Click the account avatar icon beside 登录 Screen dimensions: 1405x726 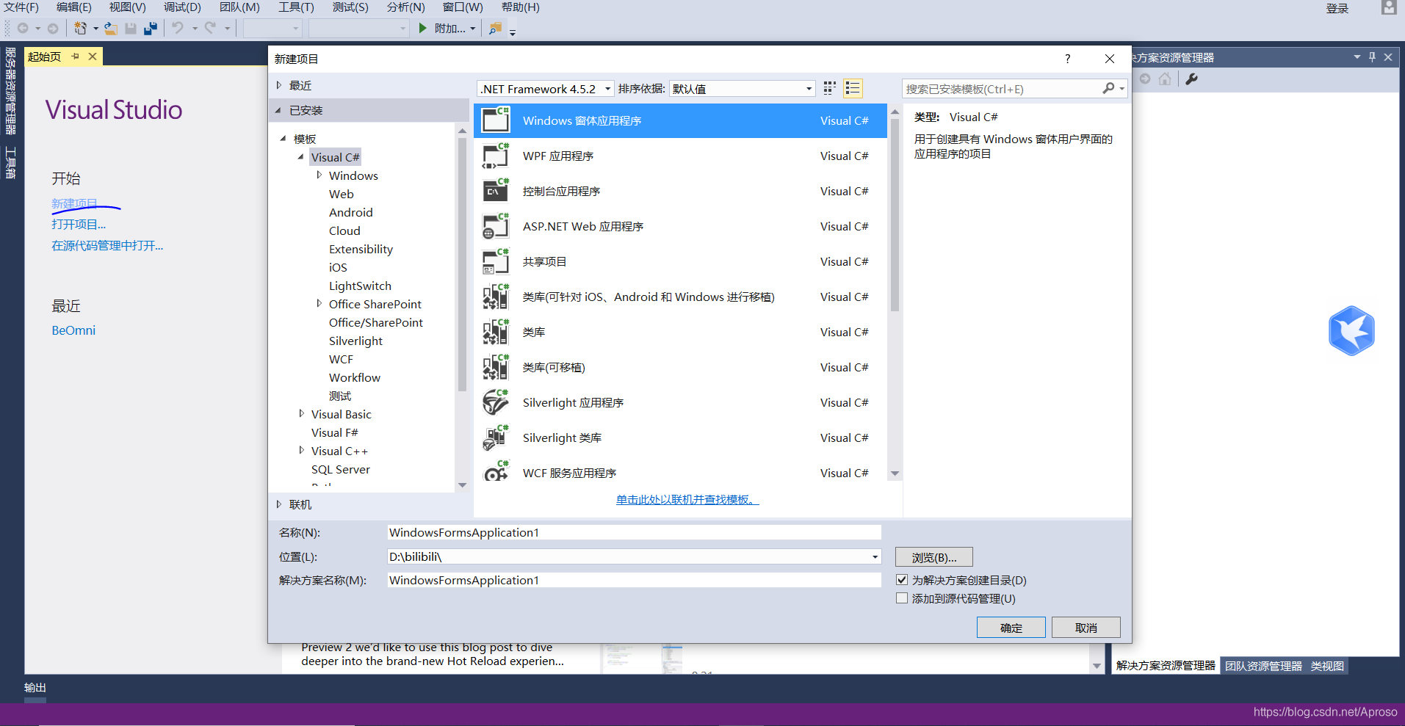(x=1388, y=8)
